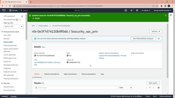Switch to Route propagation tab
This screenshot has height=98, width=175.
point(89,74)
